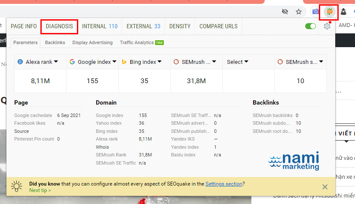Screen dimensions: 355x204
Task: Click the Yandex index label
Action: [x=185, y=147]
